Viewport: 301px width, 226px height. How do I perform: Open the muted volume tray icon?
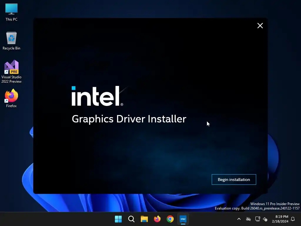[265, 219]
